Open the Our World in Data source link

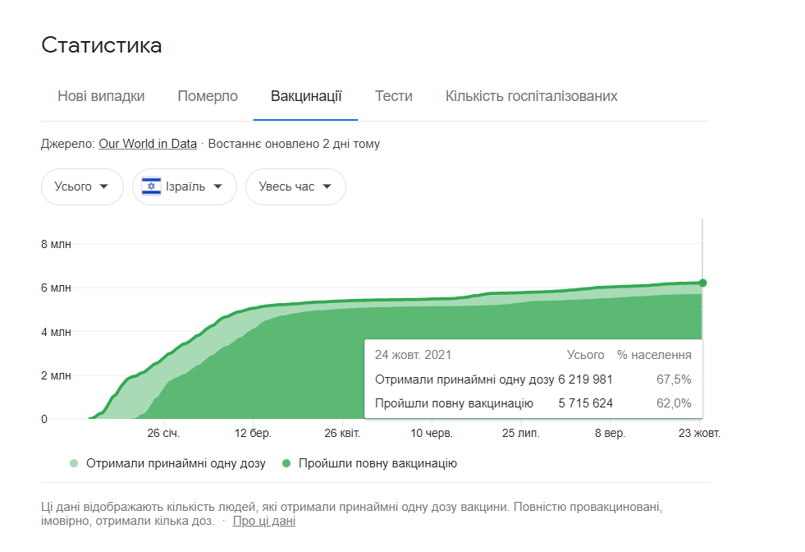coord(148,144)
